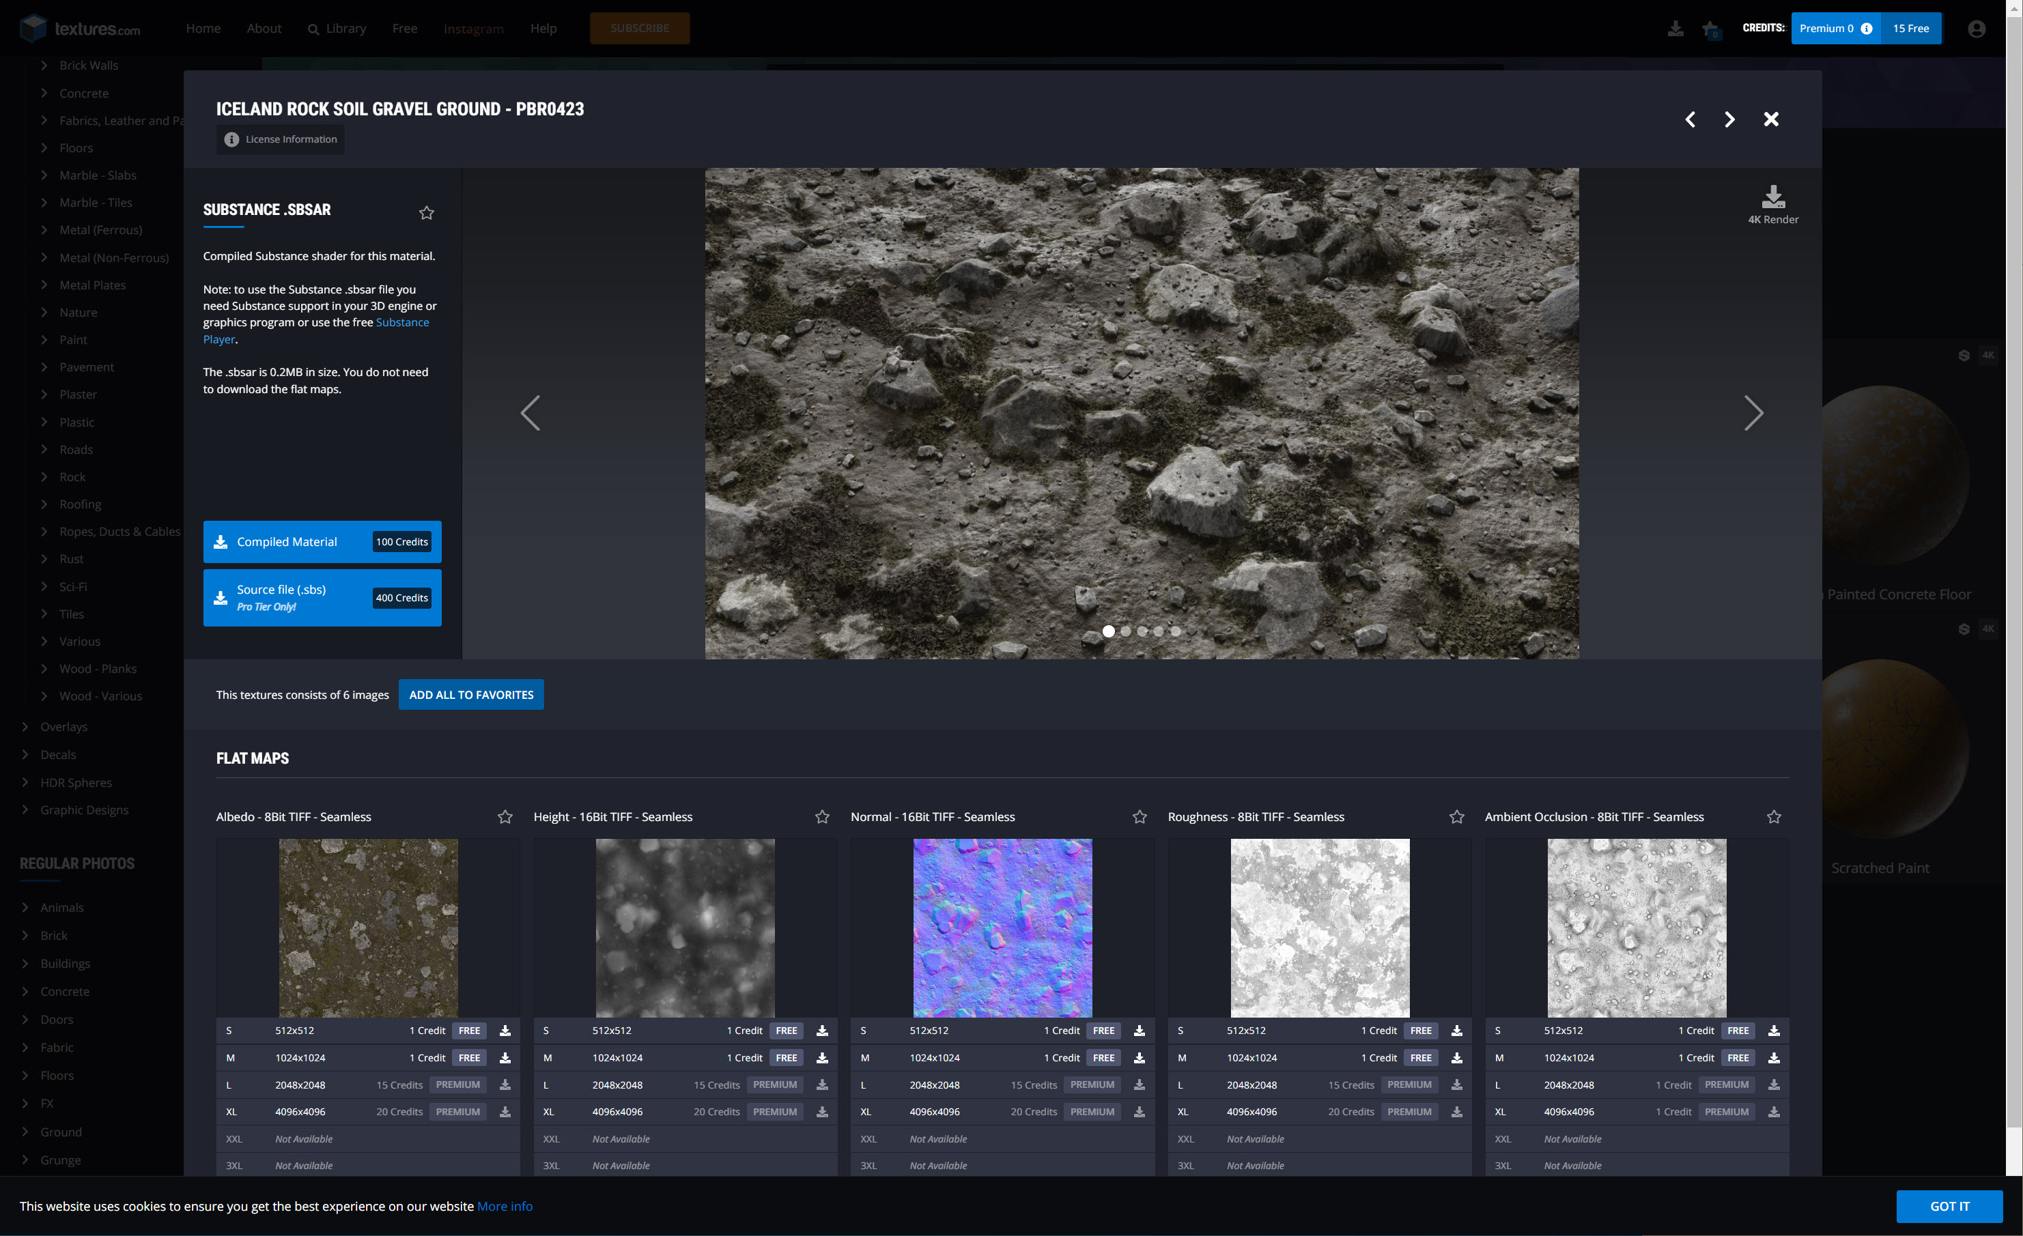Download Normal 1024x1024 free map
Viewport: 2023px width, 1236px height.
pos(1139,1058)
